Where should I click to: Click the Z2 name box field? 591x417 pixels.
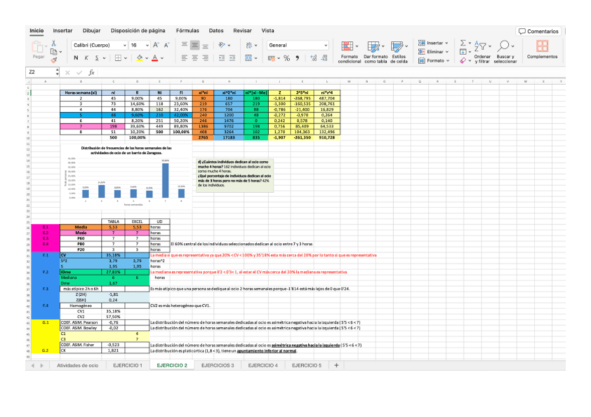point(38,72)
